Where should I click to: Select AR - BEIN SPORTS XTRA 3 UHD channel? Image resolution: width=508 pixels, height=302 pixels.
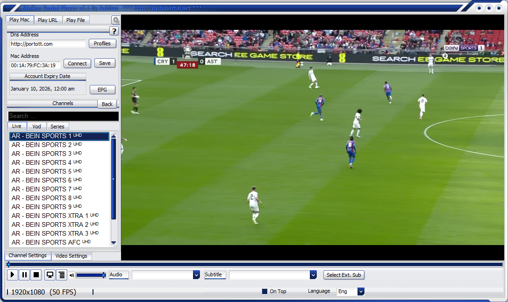(x=59, y=233)
